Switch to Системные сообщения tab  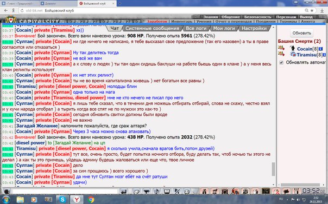pos(152,28)
